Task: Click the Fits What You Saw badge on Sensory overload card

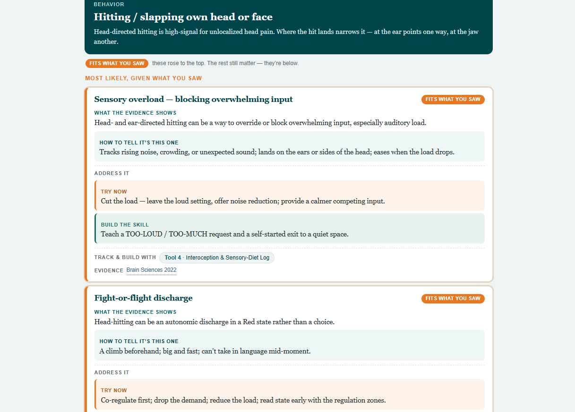Action: point(453,100)
